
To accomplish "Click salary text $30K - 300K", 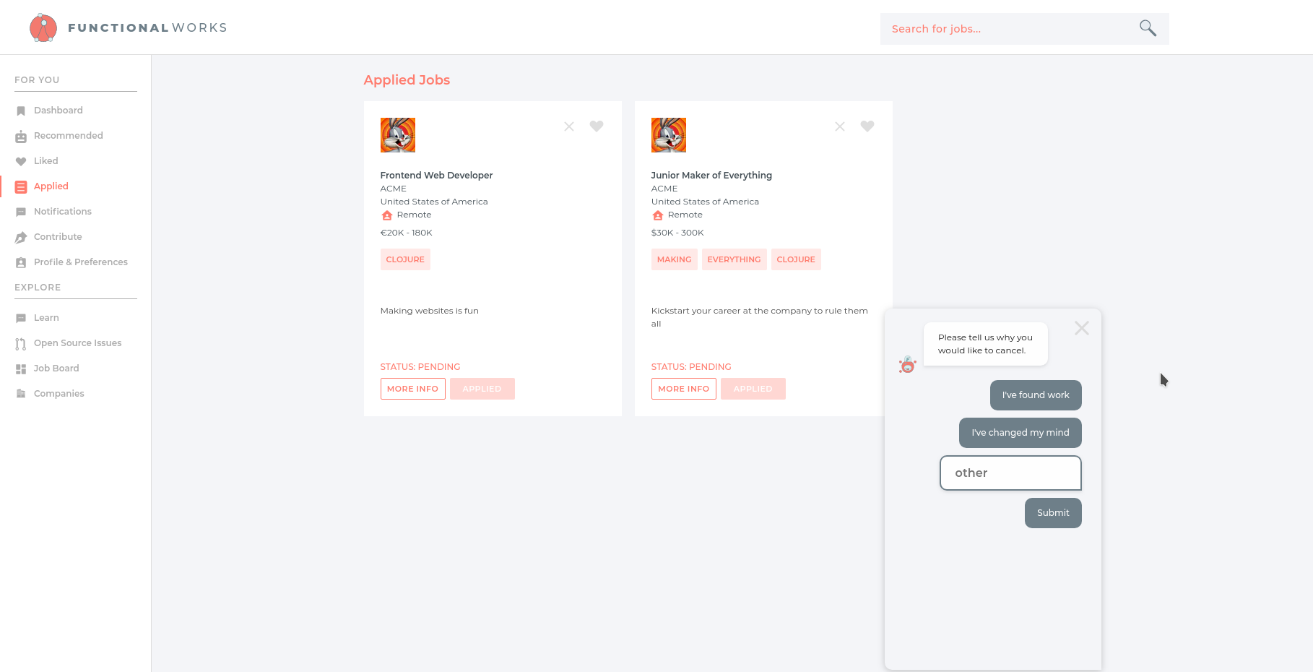I will 677,233.
